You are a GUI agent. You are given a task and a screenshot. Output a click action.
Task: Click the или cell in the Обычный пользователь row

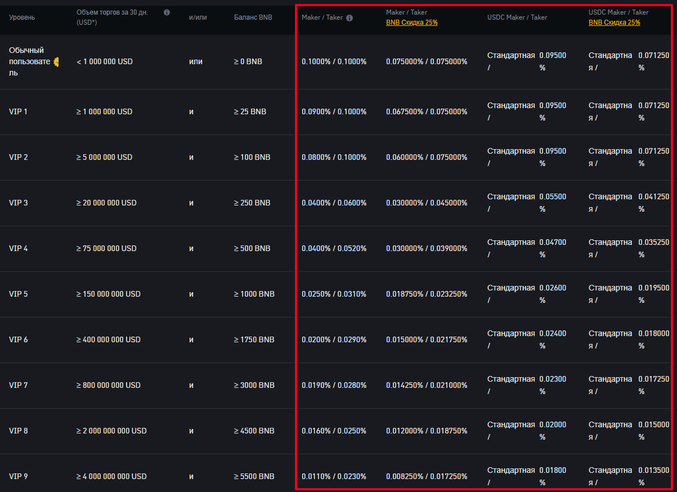click(195, 61)
